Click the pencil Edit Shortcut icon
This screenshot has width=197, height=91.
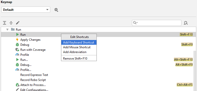(x=18, y=23)
